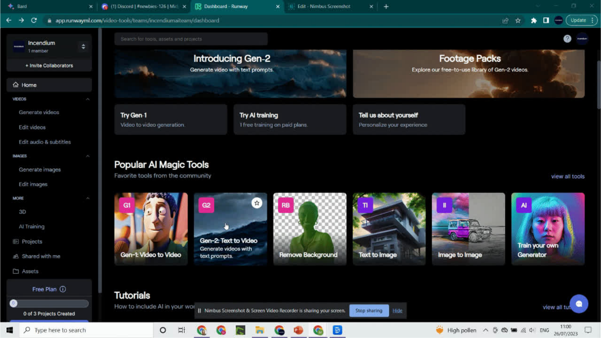
Task: Open the Windows Start menu
Action: (x=10, y=330)
